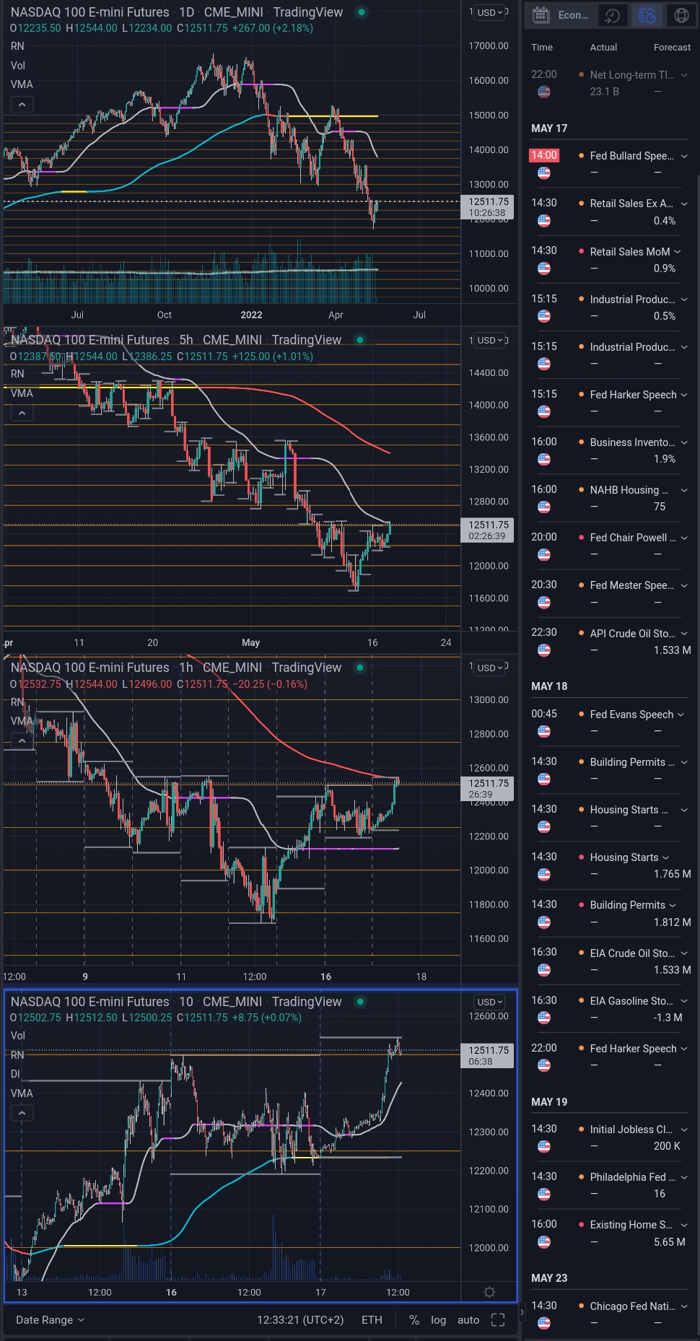This screenshot has width=700, height=1341.
Task: Open the Existing Home Sales event
Action: coord(609,1233)
